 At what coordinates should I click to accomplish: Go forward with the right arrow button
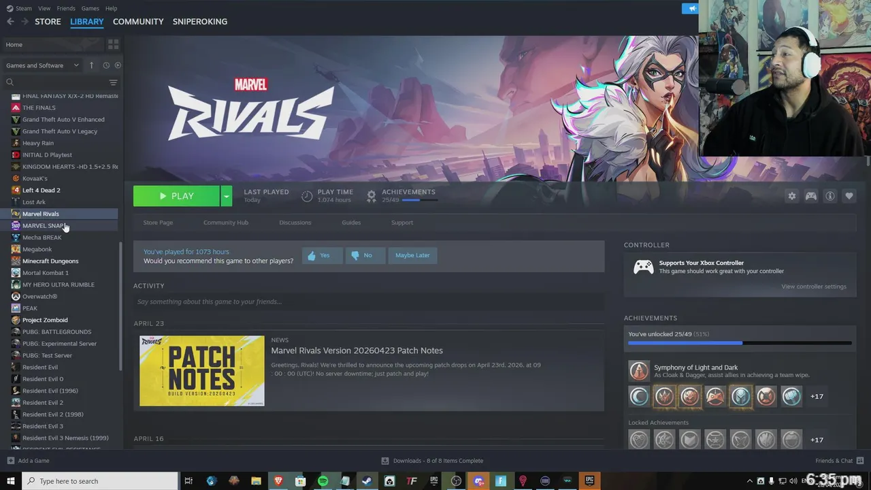(x=24, y=22)
